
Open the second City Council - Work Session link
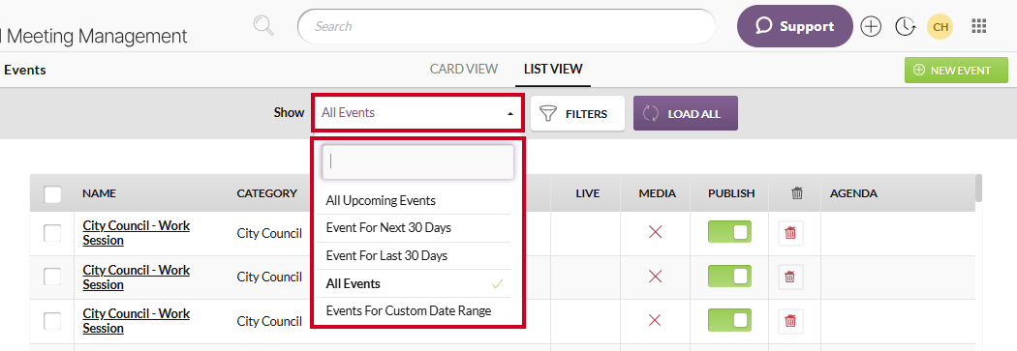(x=137, y=277)
